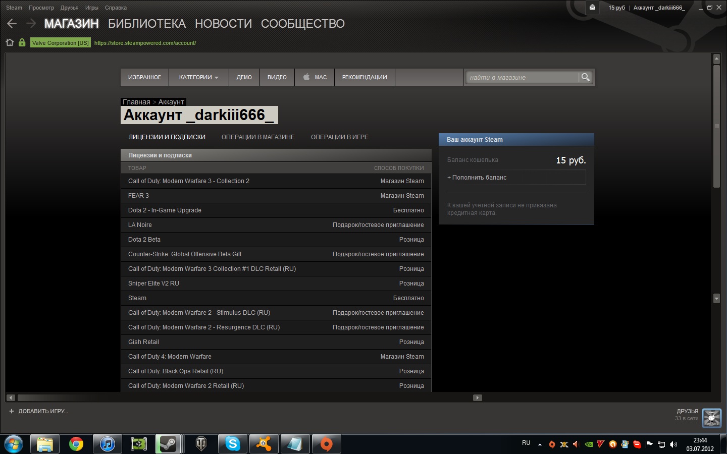This screenshot has height=454, width=727.
Task: Open the network tray icon
Action: 661,444
